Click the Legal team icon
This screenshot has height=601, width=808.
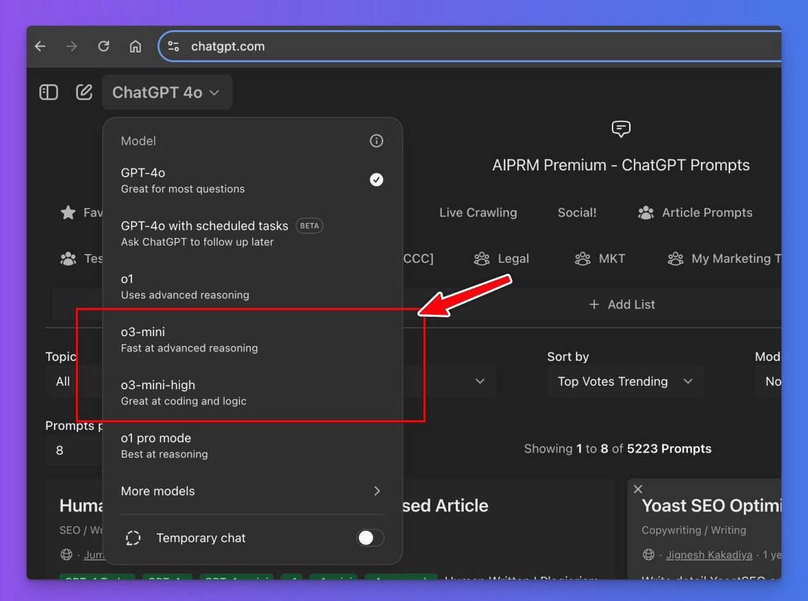tap(482, 259)
